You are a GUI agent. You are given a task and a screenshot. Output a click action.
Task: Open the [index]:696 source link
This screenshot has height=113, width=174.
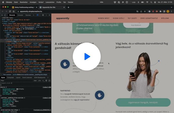pos(47,87)
